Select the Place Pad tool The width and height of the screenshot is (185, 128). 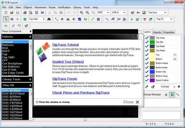tap(62, 19)
